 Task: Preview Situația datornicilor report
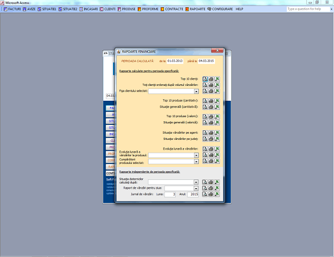[x=205, y=182]
